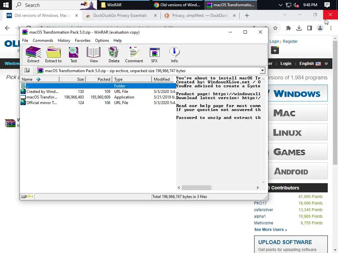338x253 pixels.
Task: Open the Android category button
Action: [298, 171]
